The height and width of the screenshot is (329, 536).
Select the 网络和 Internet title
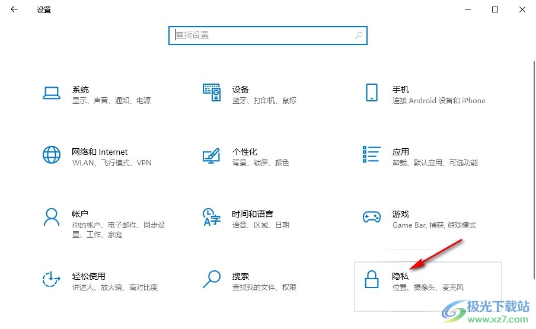[100, 152]
